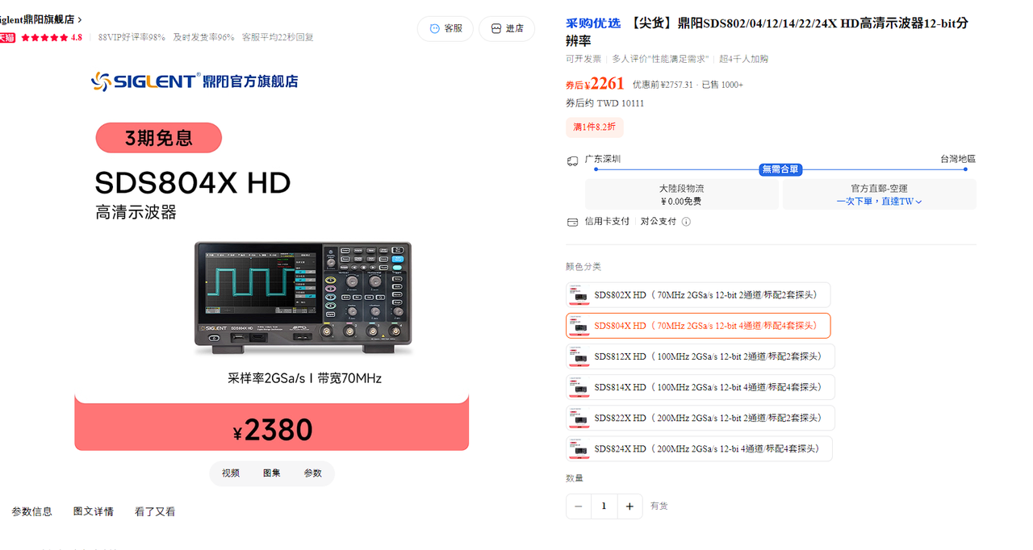Select SDS814X HD 100MHz 4通道 option
This screenshot has height=550, width=1033.
pos(701,387)
